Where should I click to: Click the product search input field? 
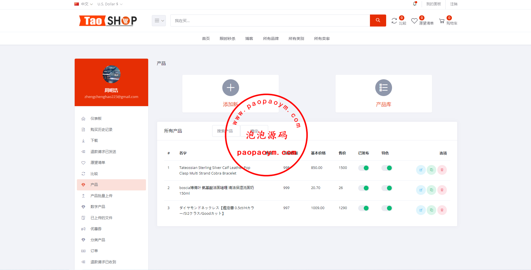tap(226, 131)
